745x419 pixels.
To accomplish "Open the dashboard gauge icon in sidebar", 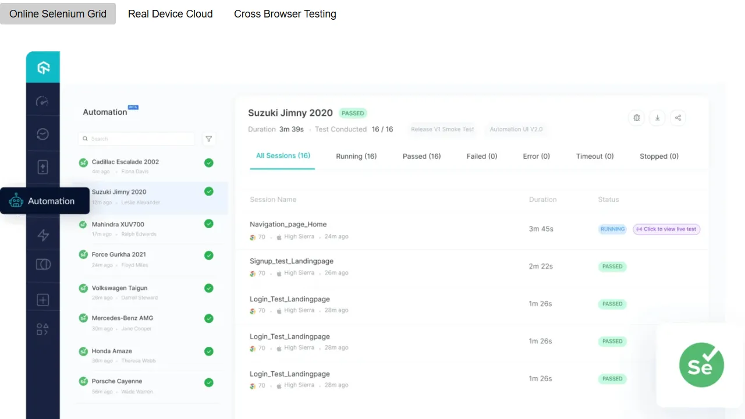I will (42, 101).
